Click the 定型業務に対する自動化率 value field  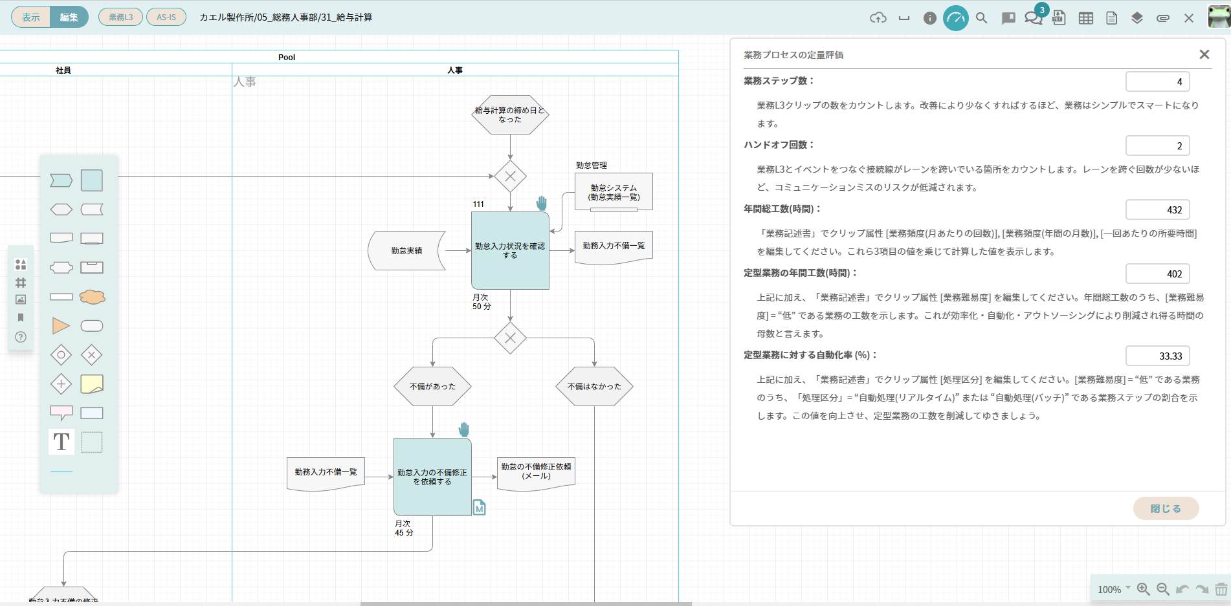(x=1158, y=356)
